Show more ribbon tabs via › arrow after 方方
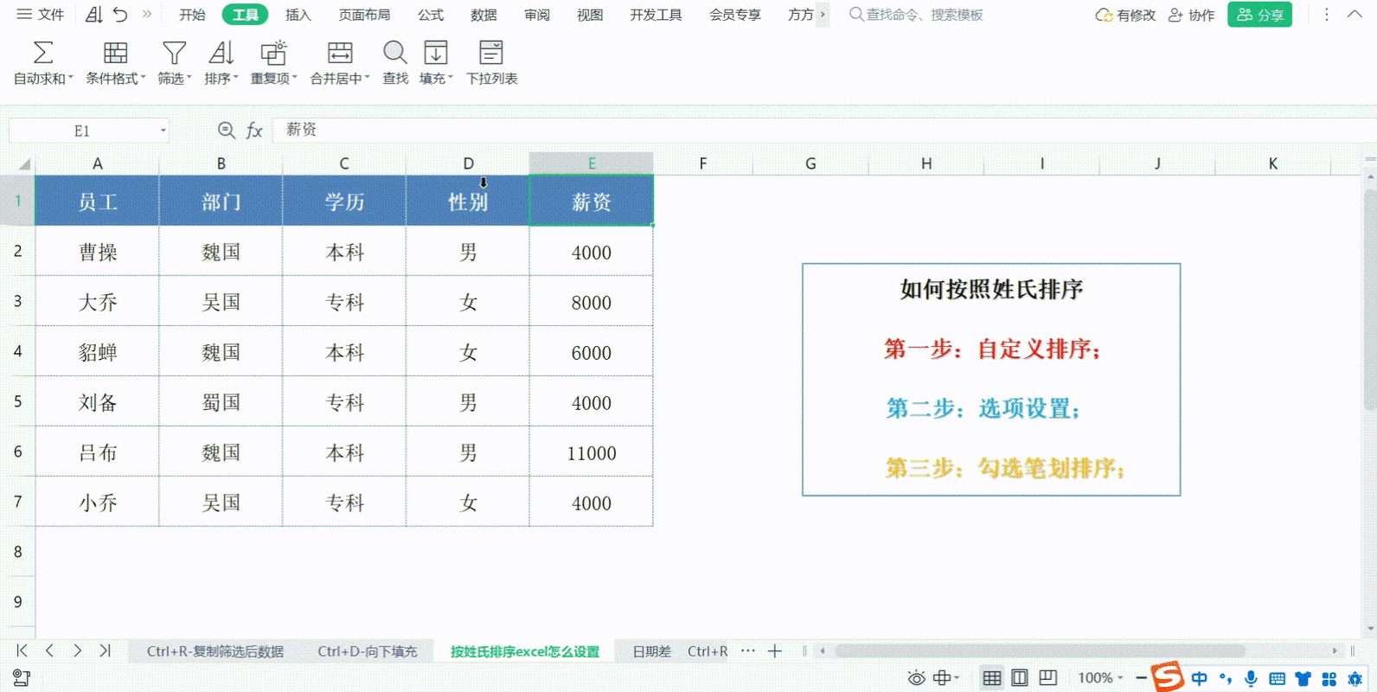The image size is (1377, 692). point(823,15)
